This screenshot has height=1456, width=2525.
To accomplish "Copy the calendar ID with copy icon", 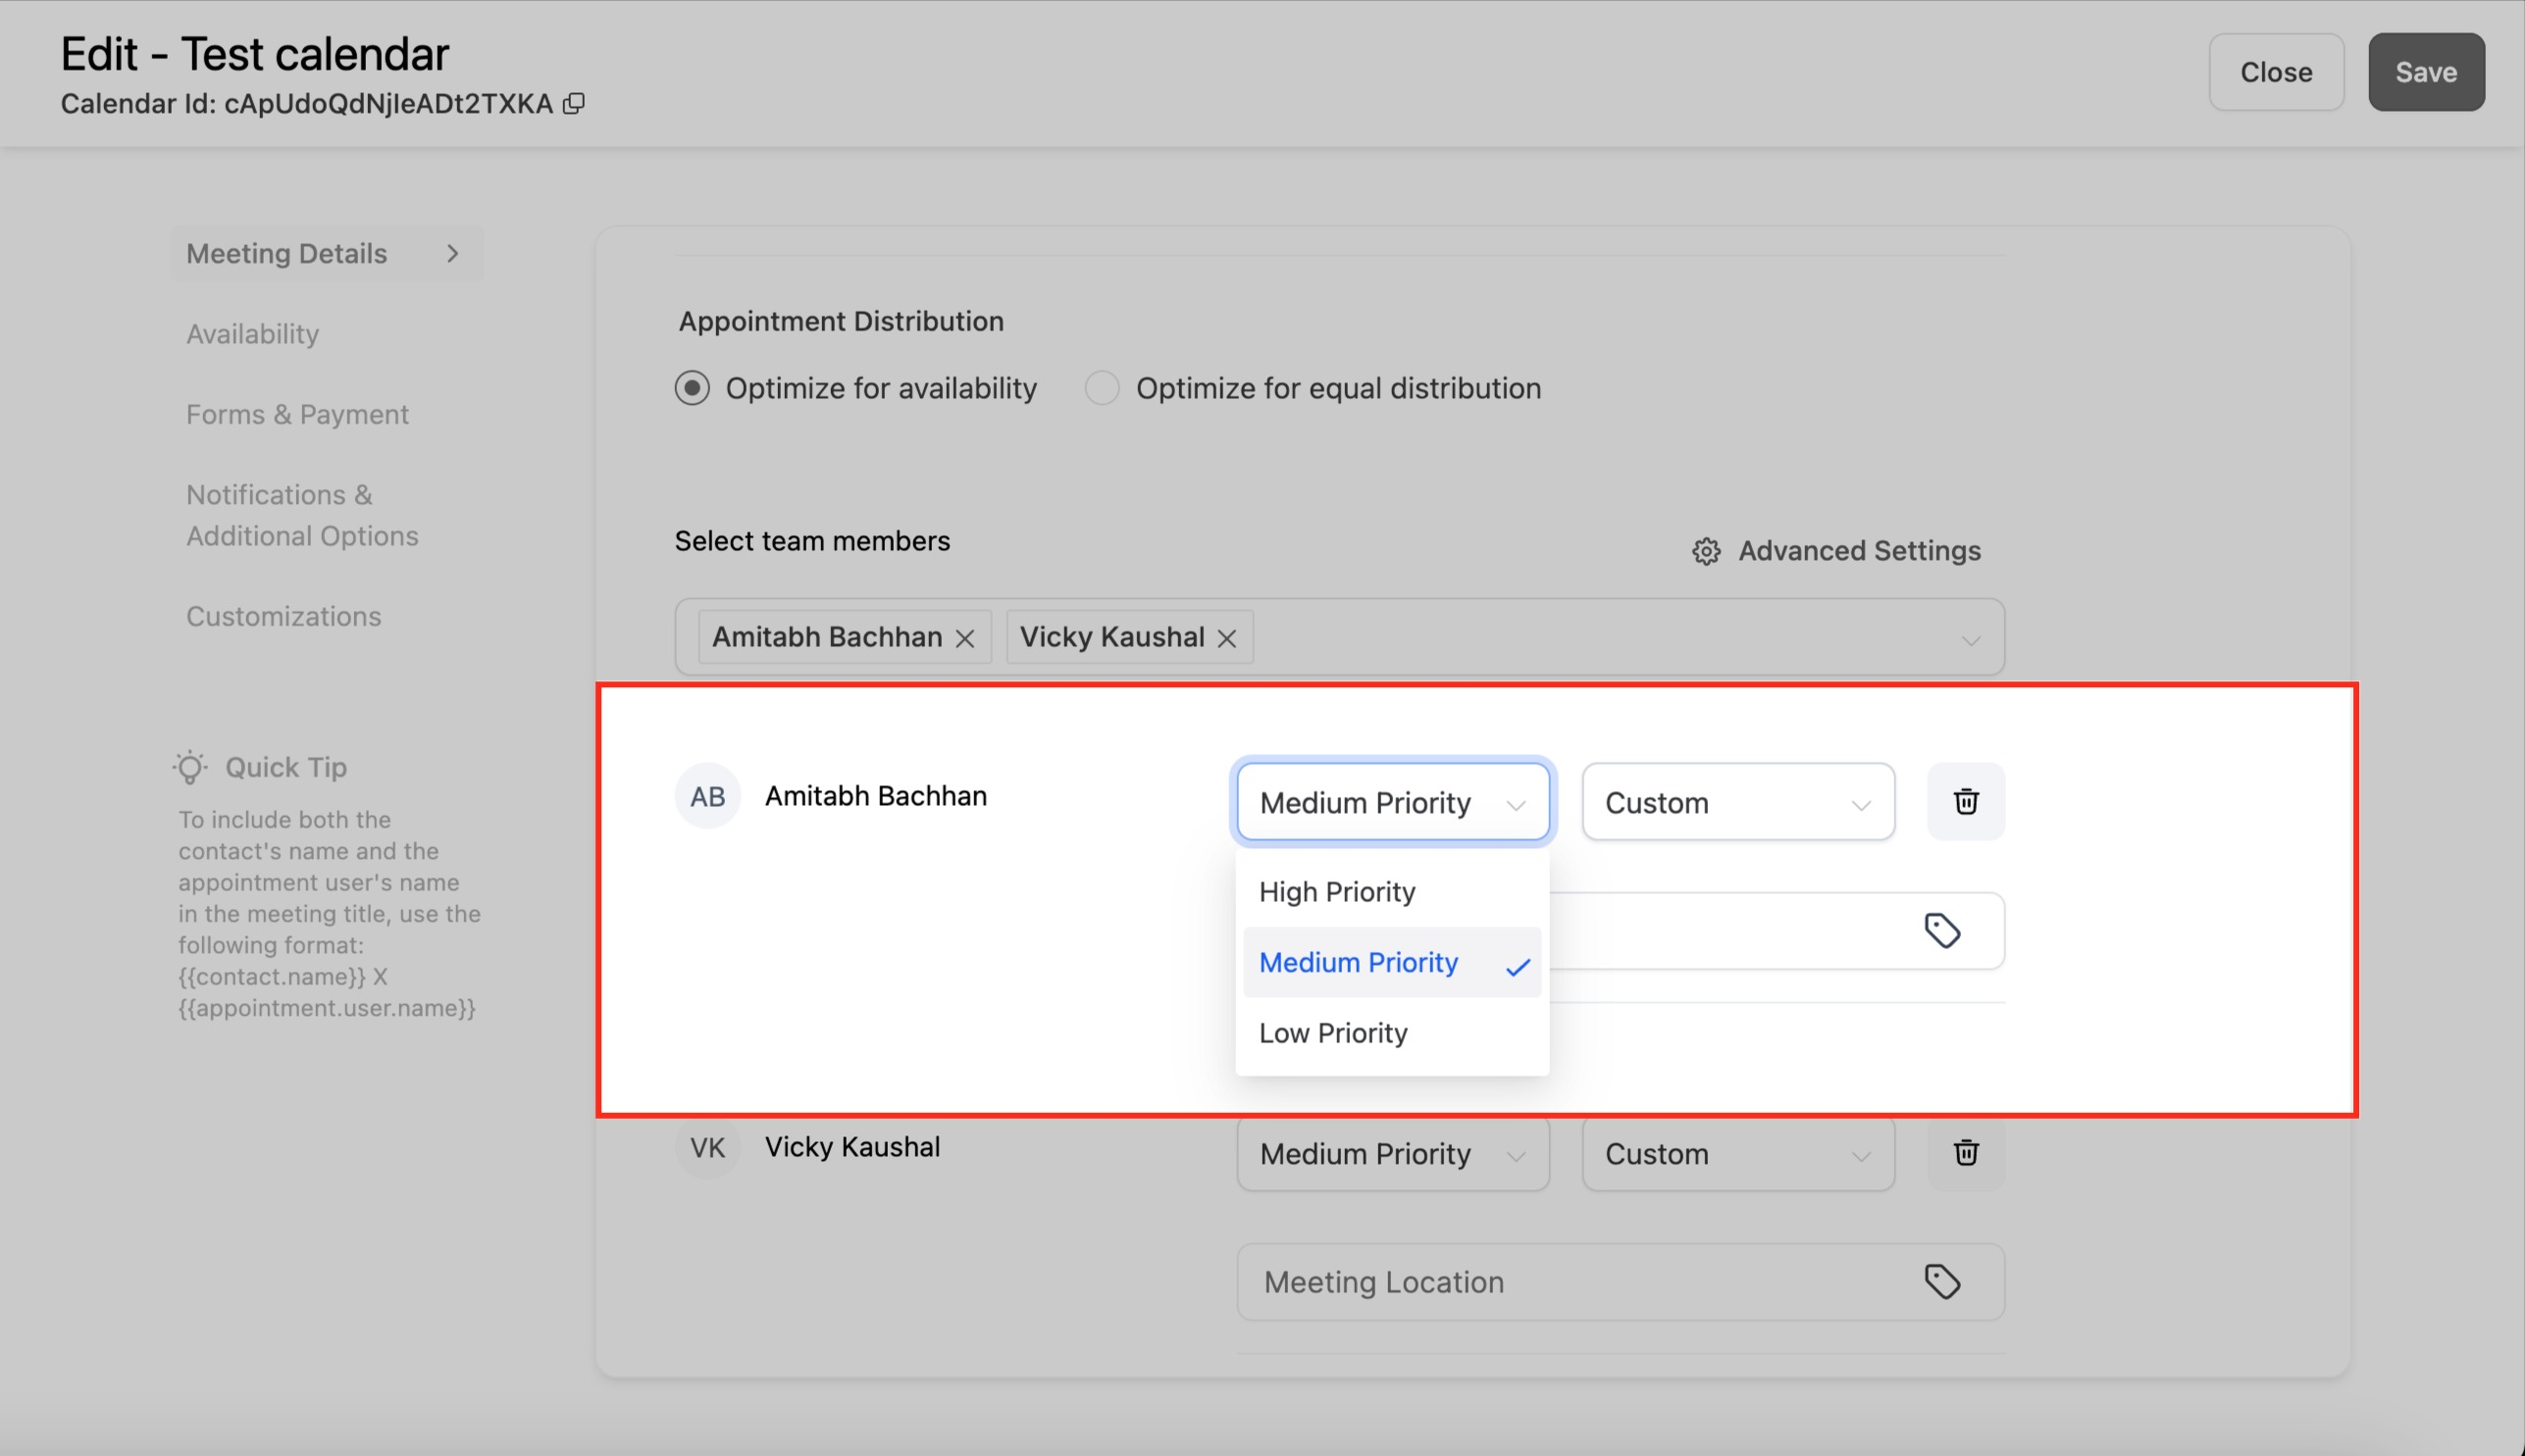I will coord(573,104).
